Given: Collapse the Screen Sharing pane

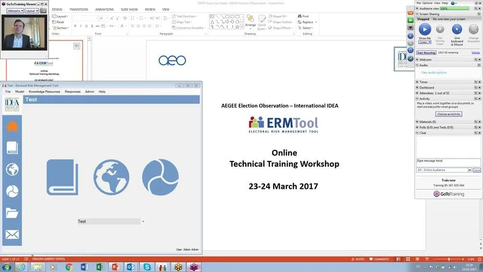Looking at the screenshot, I should (x=417, y=14).
